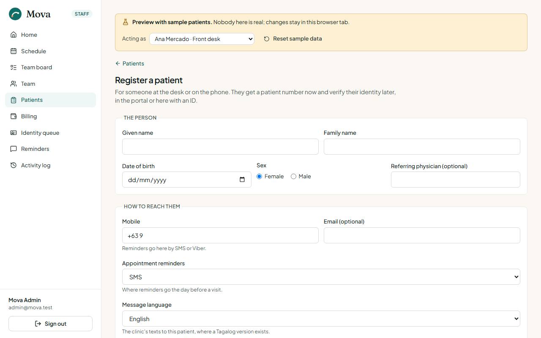This screenshot has height=338, width=541.
Task: Select Female as the sex
Action: (259, 176)
